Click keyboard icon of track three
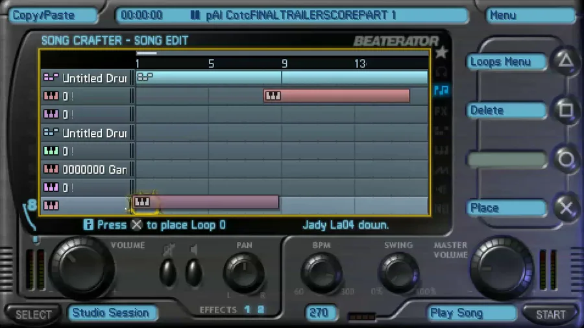 [x=51, y=114]
